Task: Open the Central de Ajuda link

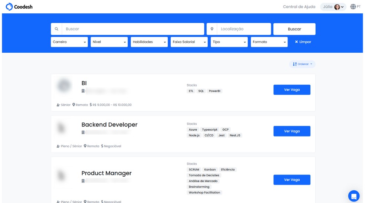Action: 299,7
